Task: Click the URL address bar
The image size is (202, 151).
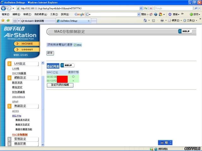Action: pos(78,8)
